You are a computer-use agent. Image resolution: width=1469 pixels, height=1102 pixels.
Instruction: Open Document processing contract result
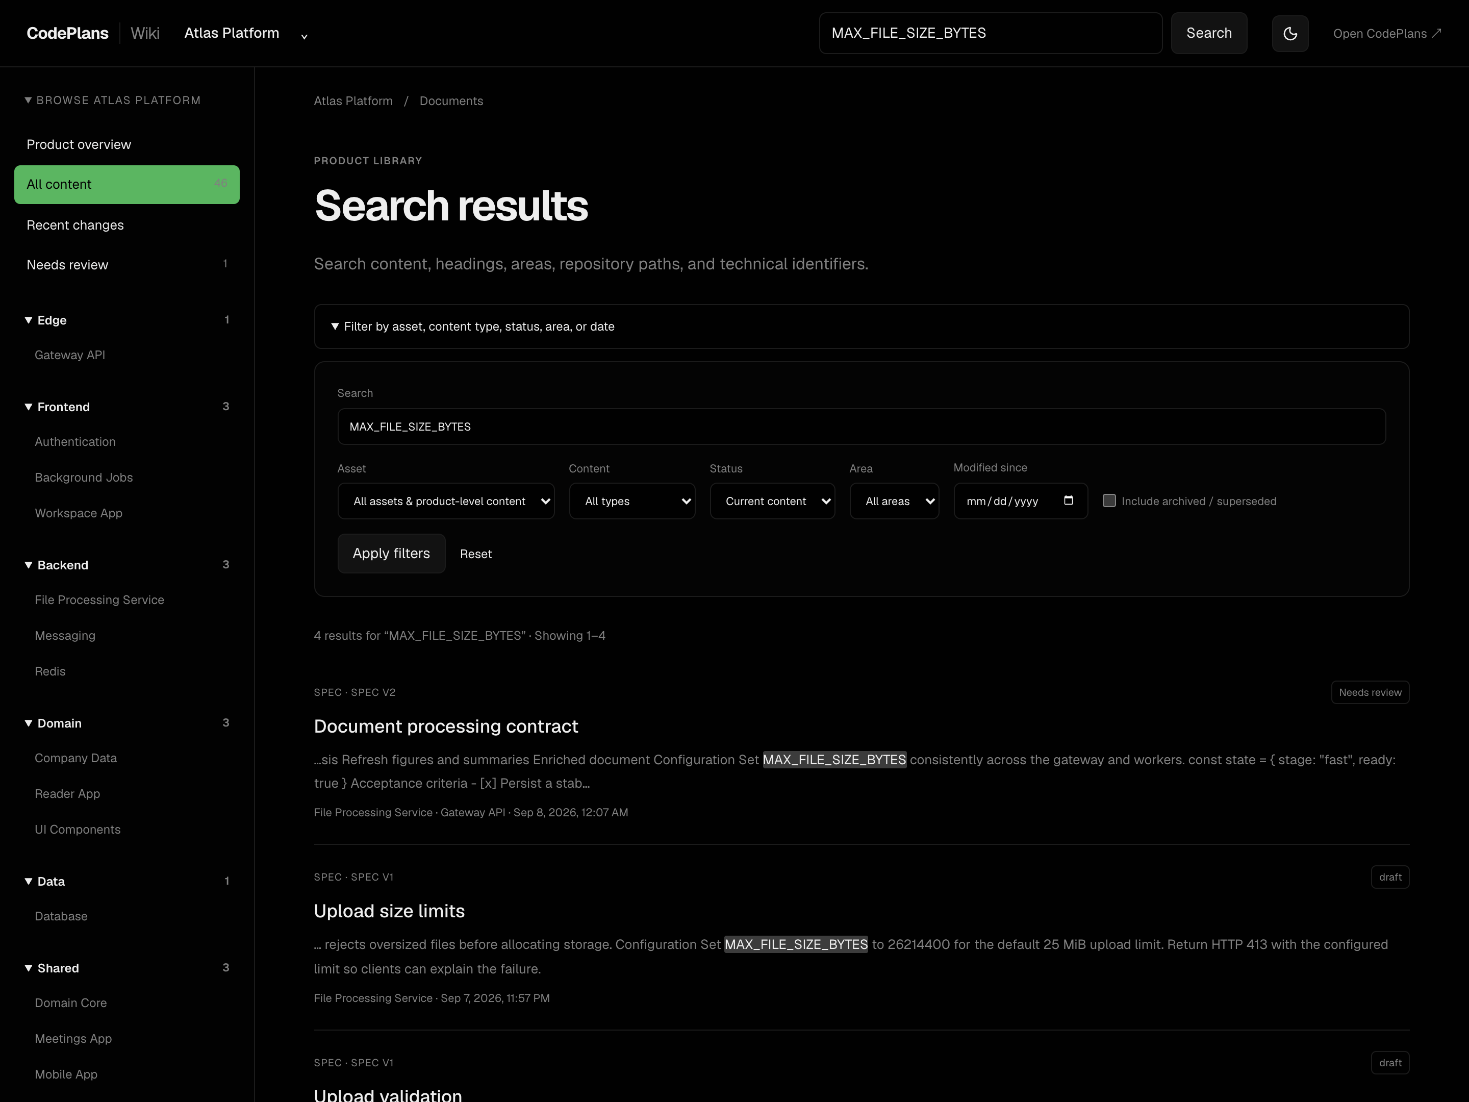click(446, 726)
